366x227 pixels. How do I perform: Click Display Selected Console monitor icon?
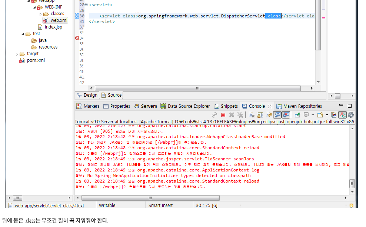[x=306, y=115]
